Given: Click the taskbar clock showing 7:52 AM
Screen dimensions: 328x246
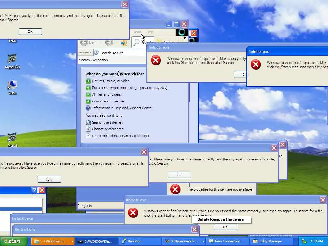Looking at the screenshot, I should [x=316, y=242].
